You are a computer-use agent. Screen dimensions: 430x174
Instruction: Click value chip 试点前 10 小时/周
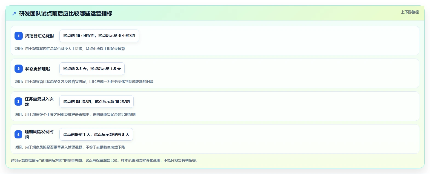(x=99, y=36)
